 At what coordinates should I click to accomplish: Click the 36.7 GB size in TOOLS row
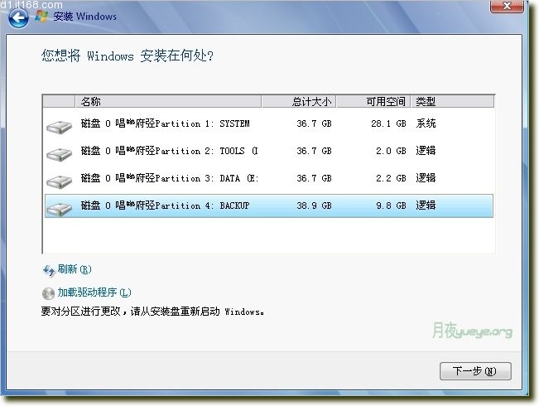(314, 151)
